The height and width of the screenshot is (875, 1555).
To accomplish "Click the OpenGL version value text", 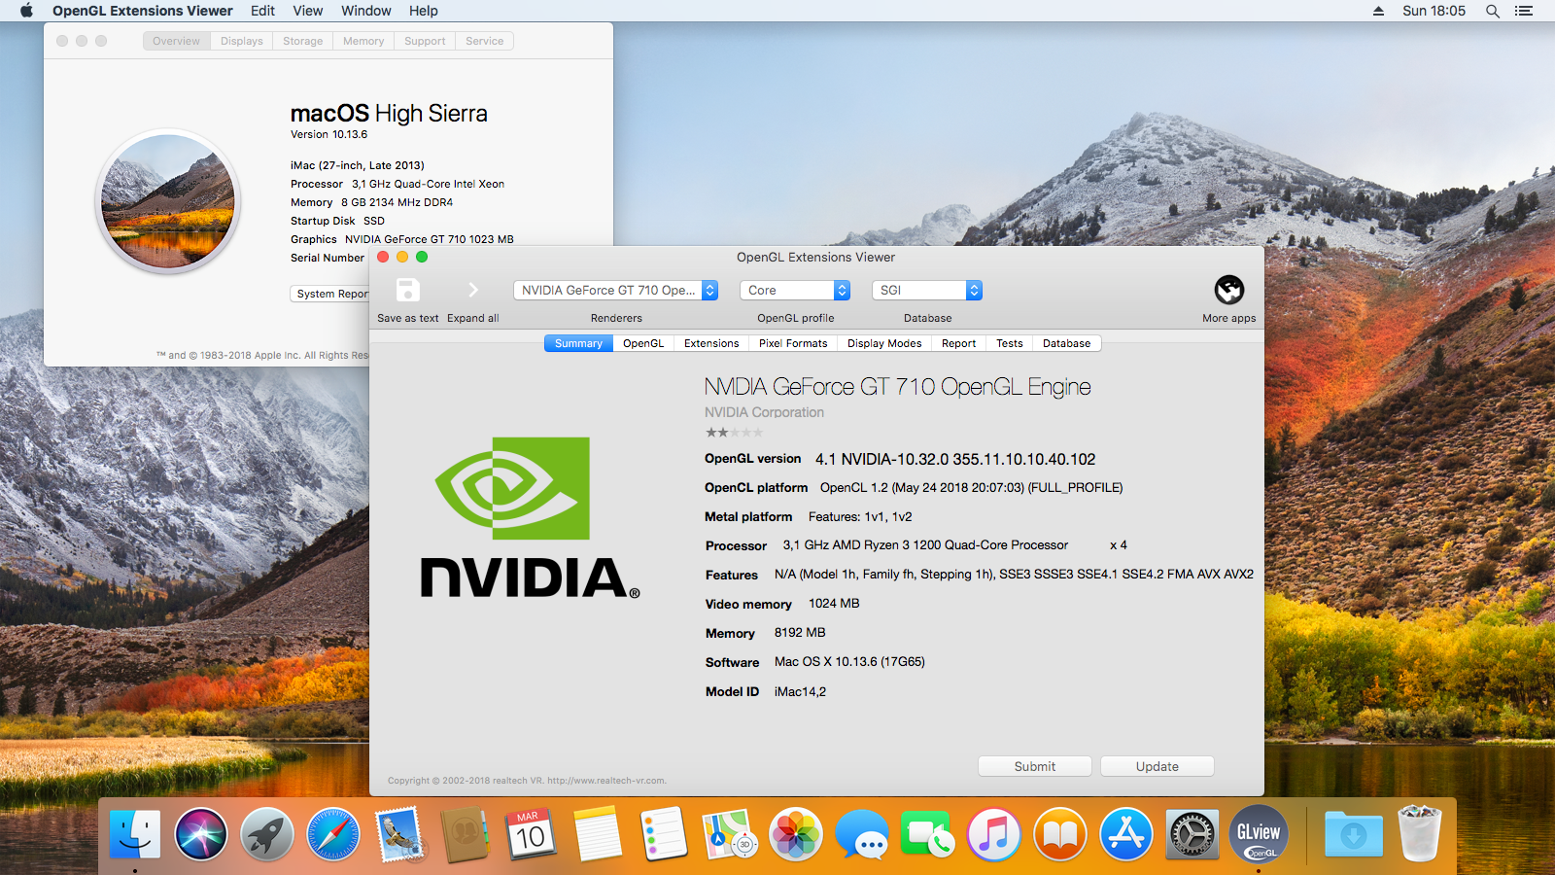I will click(x=955, y=459).
